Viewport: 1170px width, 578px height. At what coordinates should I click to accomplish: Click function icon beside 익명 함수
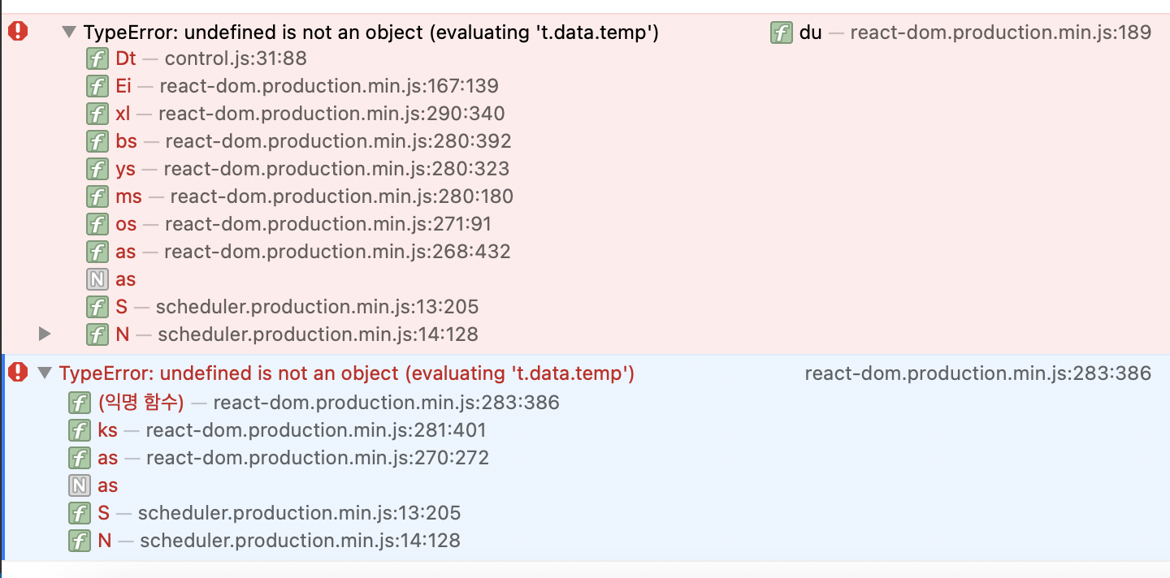pyautogui.click(x=80, y=403)
